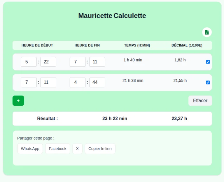Select first row end hour field
This screenshot has width=224, height=182.
[78, 62]
